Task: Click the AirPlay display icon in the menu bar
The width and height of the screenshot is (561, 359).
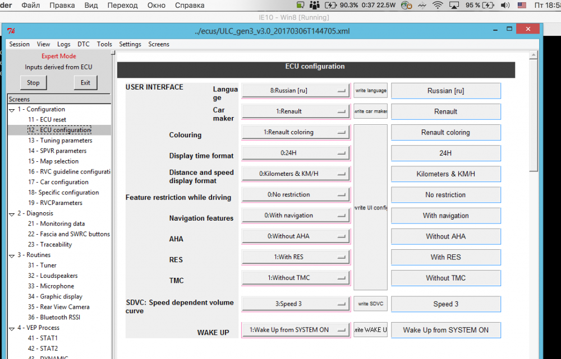Action: [x=454, y=6]
